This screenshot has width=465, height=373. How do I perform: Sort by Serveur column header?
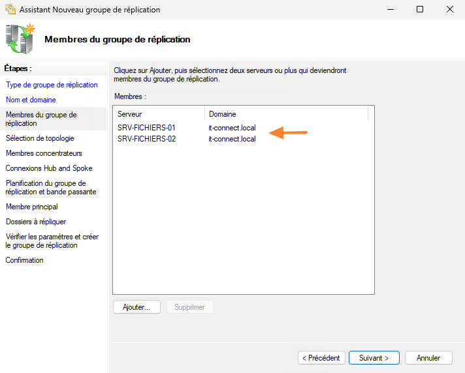point(159,114)
